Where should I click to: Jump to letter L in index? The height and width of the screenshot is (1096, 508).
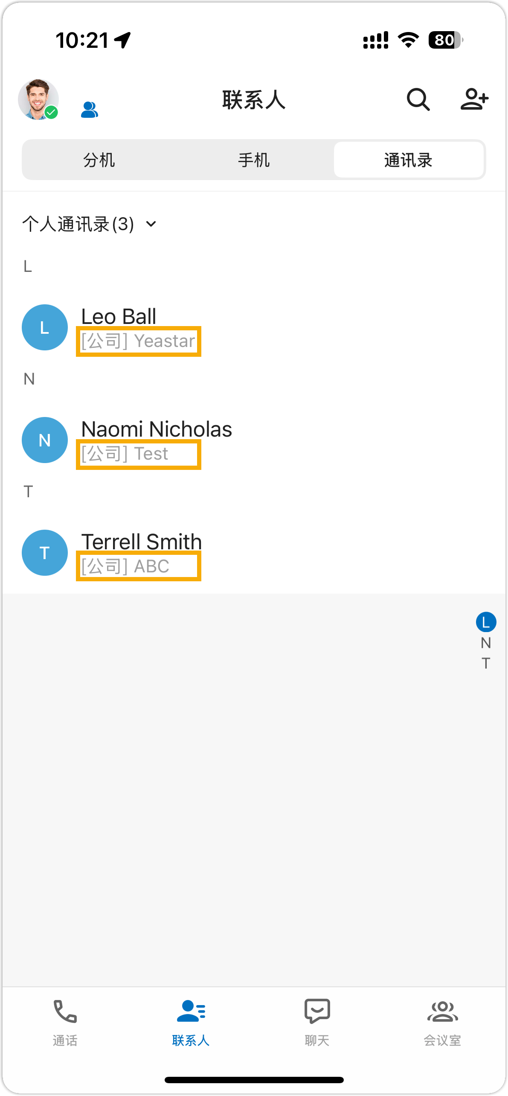coord(486,622)
